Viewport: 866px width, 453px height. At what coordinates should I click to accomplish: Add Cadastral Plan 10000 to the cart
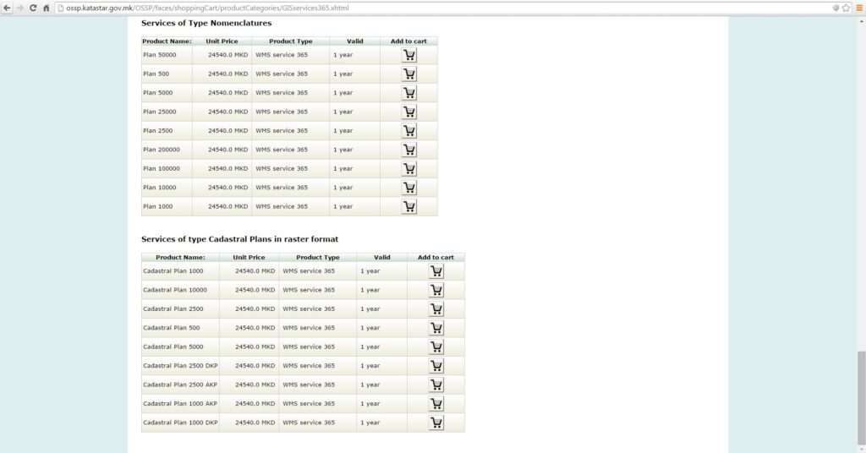coord(436,290)
